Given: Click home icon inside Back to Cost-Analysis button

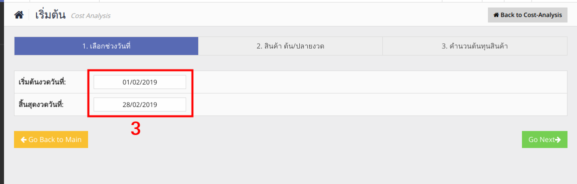Looking at the screenshot, I should pos(496,15).
